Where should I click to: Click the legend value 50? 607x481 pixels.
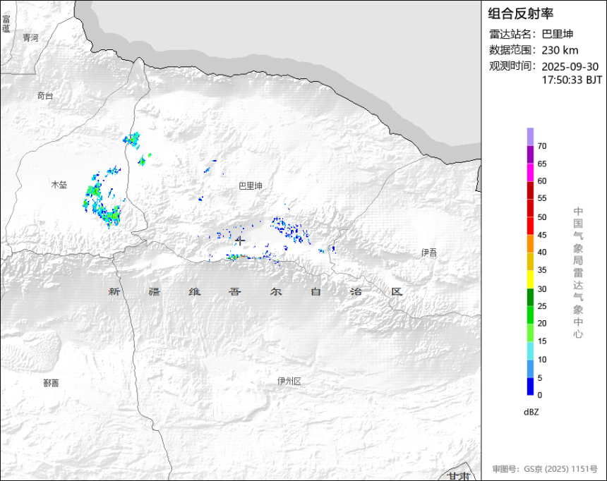[x=542, y=217]
